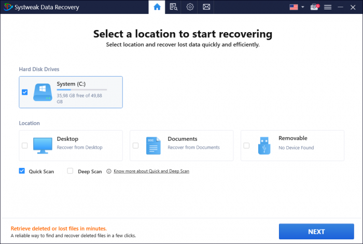Open the Home tab
Screen dimensions: 363x244
tap(157, 7)
